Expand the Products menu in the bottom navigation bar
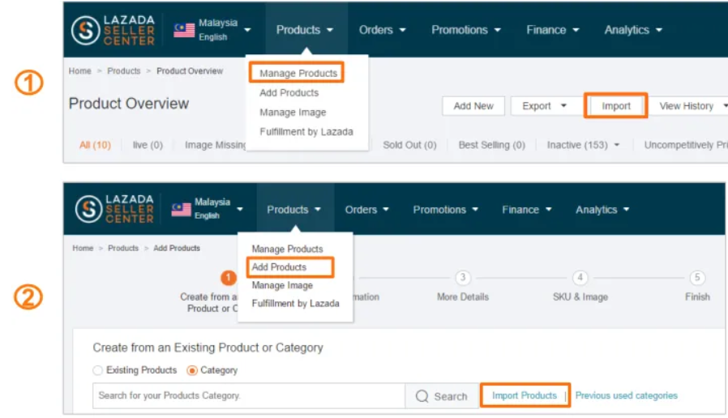Image resolution: width=728 pixels, height=418 pixels. [293, 210]
